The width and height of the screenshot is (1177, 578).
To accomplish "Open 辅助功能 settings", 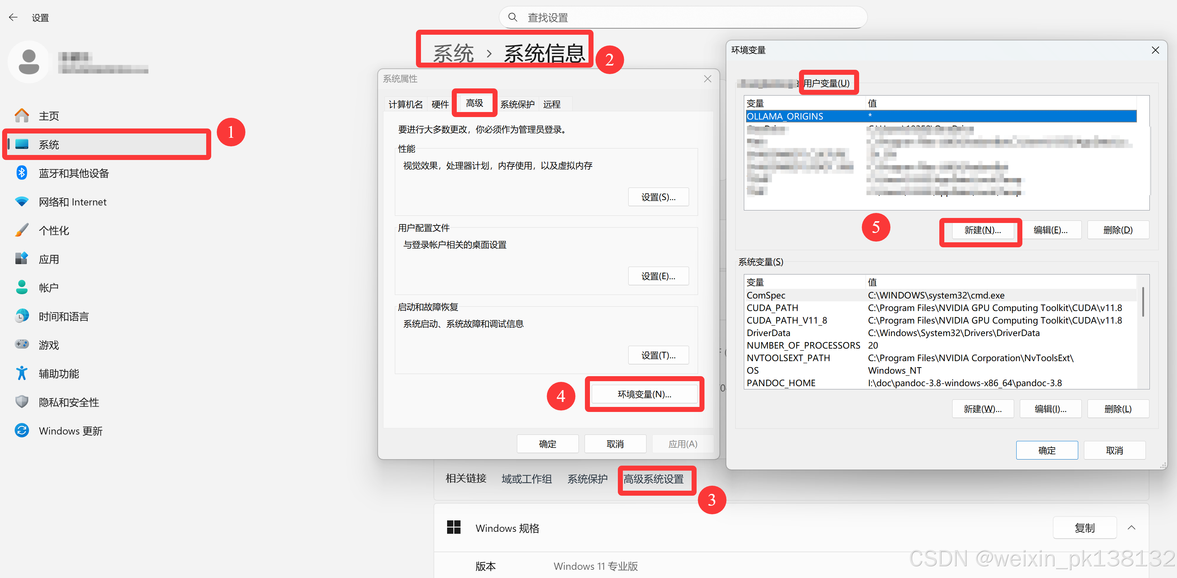I will pos(58,373).
